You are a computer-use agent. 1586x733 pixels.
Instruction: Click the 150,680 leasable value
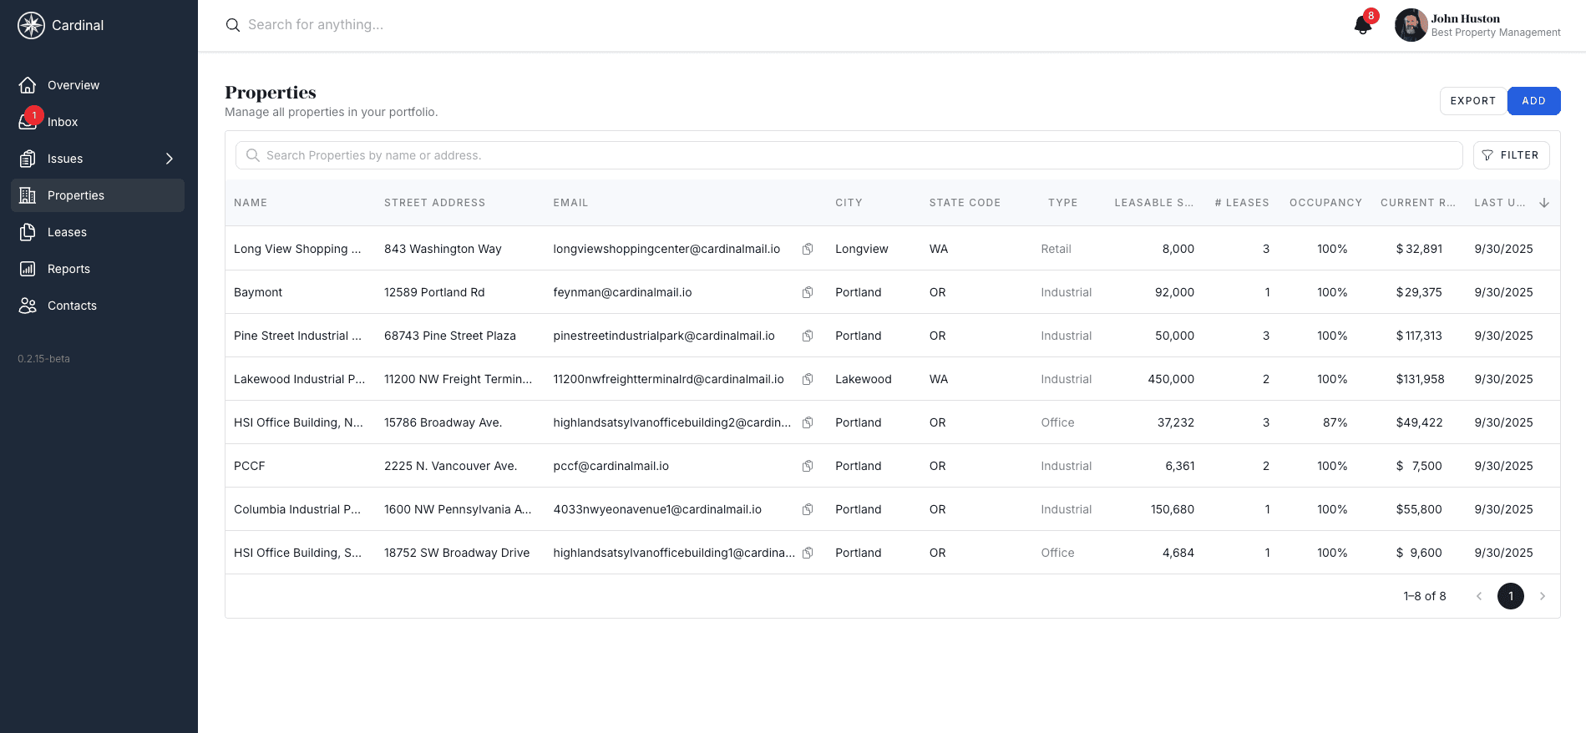point(1172,509)
